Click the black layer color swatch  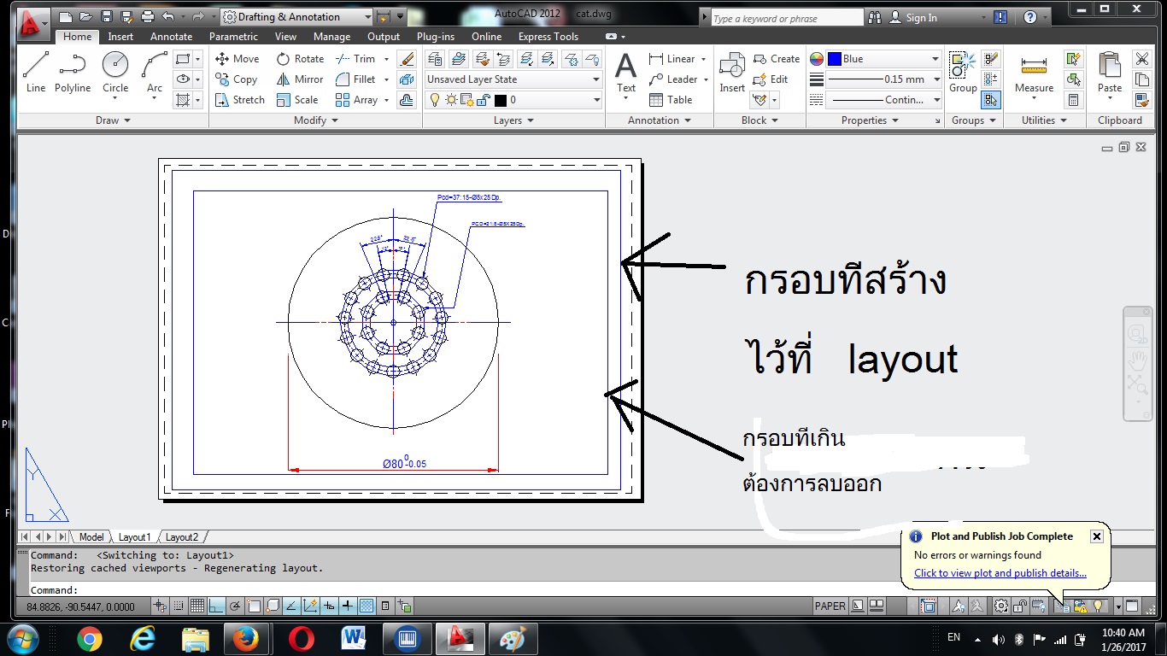(501, 100)
